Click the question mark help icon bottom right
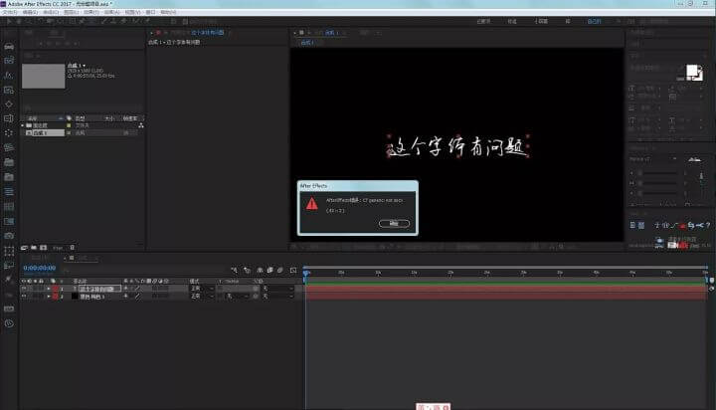Viewport: 716px width, 410px height. [707, 225]
